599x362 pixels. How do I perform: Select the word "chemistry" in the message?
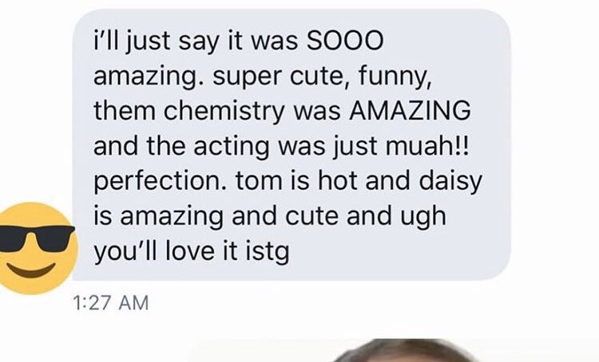click(224, 112)
